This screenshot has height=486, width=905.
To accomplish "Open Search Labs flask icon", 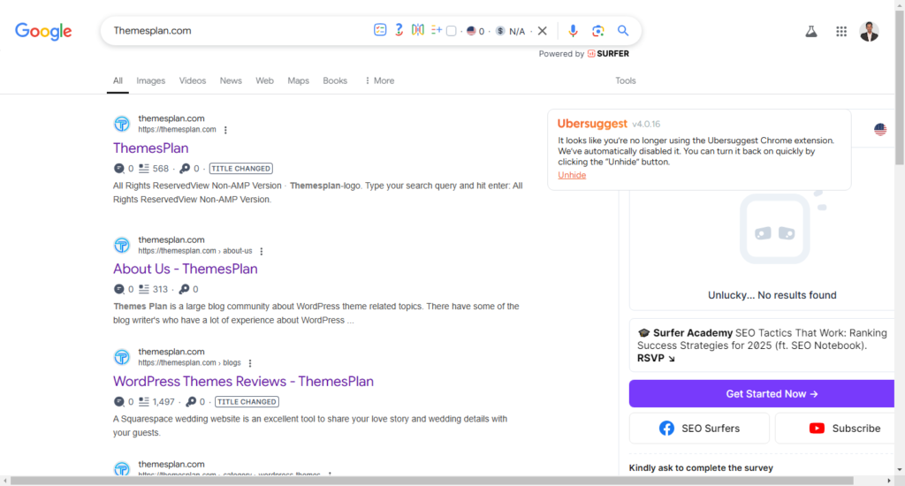I will pyautogui.click(x=811, y=32).
